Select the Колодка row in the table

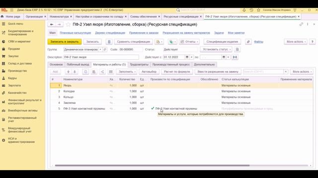point(181,91)
